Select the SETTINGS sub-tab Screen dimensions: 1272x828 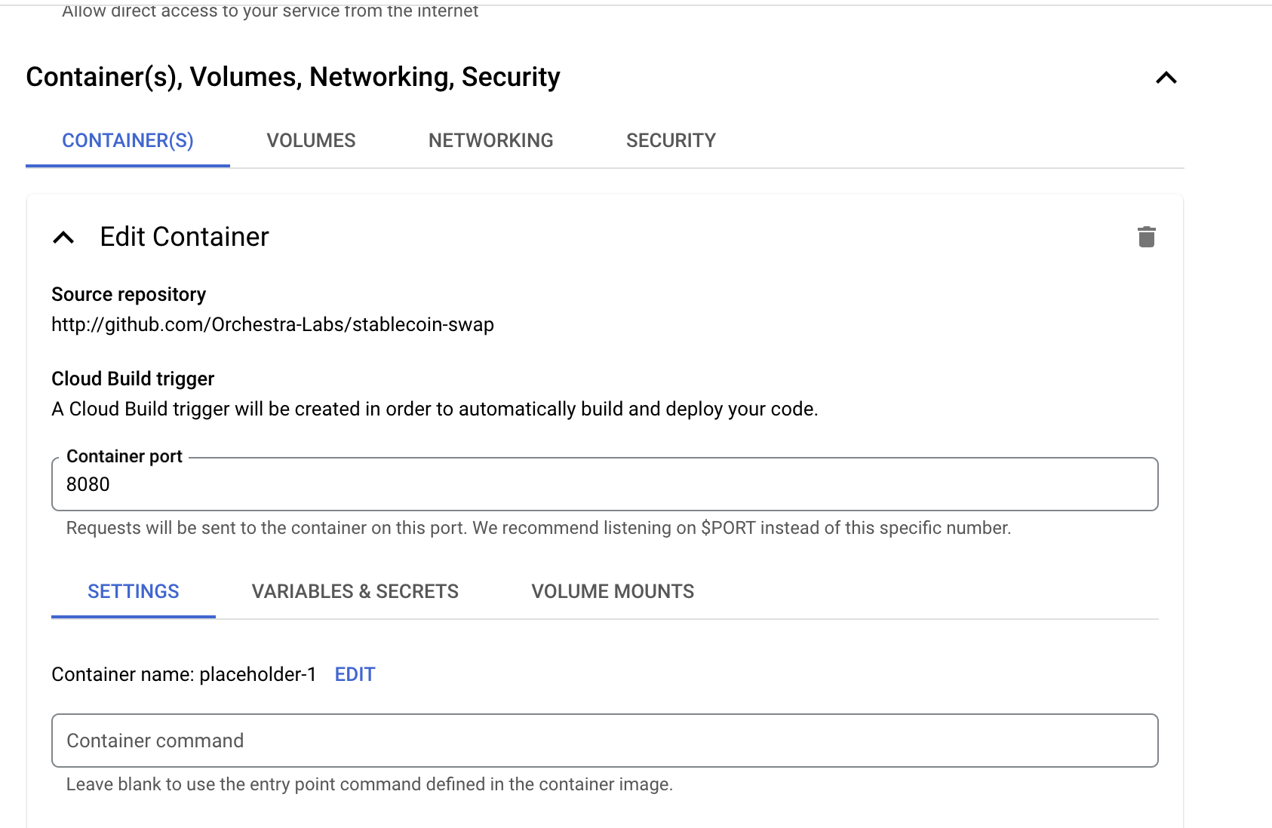pos(134,592)
